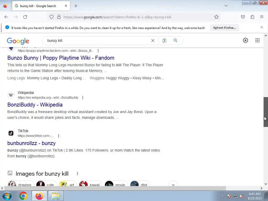Open Firefox application menu
This screenshot has width=268, height=201.
pos(262,17)
